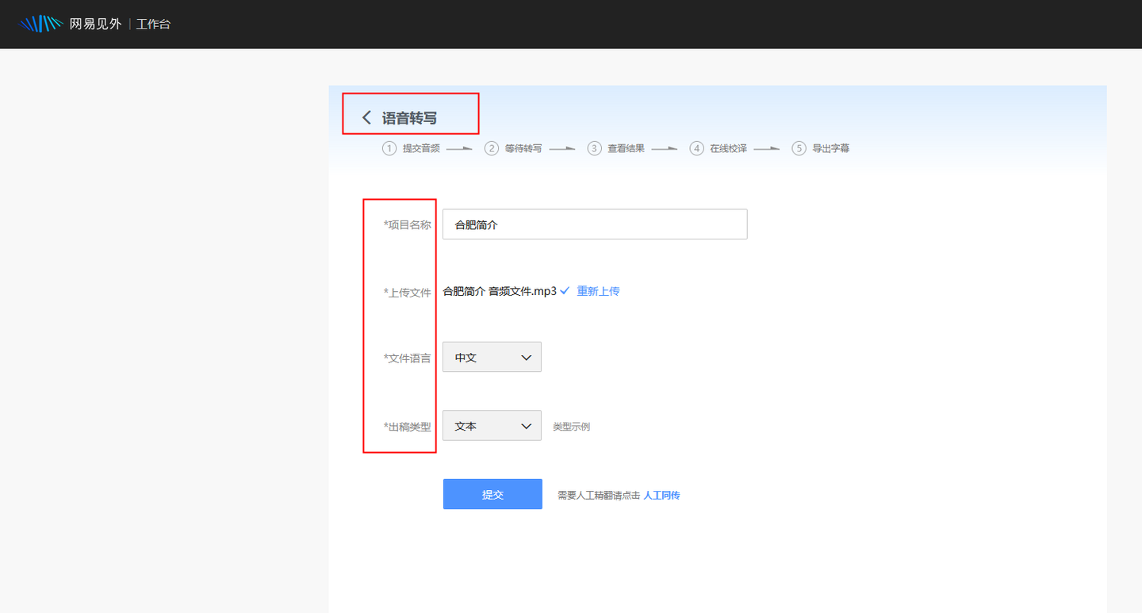Select step 2 等待转写
Viewport: 1142px width, 613px height.
[x=514, y=148]
